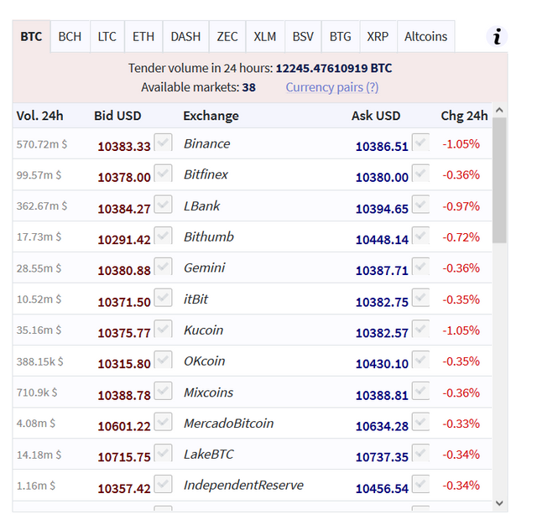
Task: Switch to the ETH tab
Action: [x=143, y=37]
